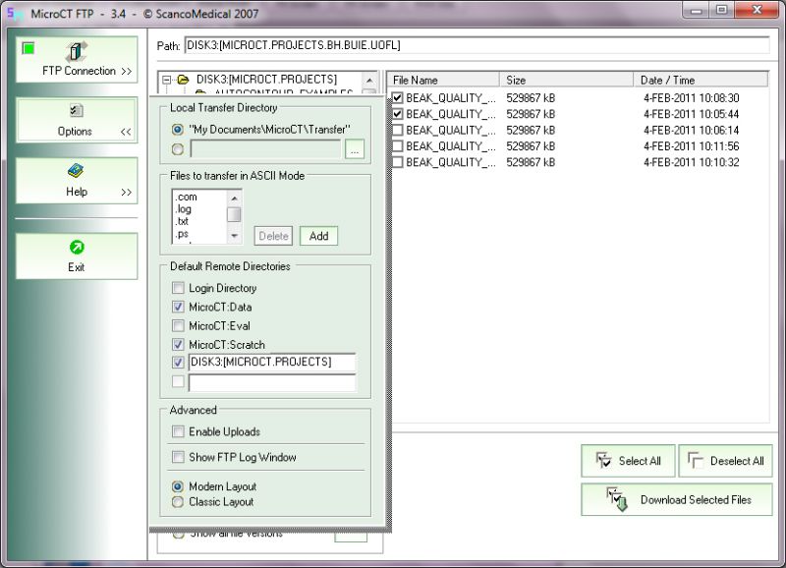This screenshot has width=786, height=568.
Task: Select .txt in the ASCII mode list
Action: (182, 221)
